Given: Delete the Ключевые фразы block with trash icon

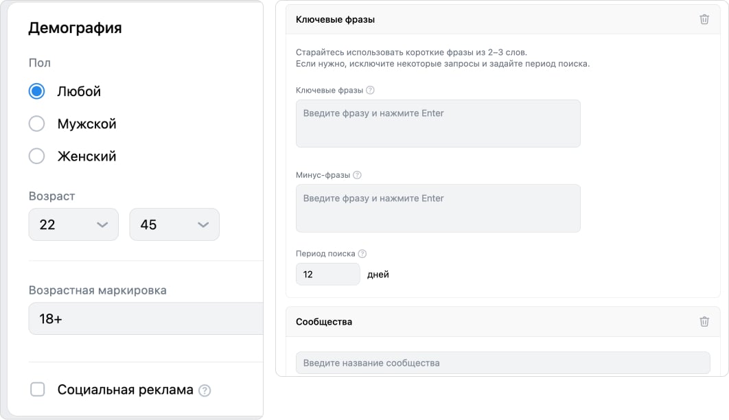Looking at the screenshot, I should (704, 20).
